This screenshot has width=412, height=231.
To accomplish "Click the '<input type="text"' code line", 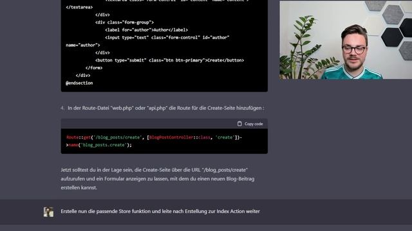I will coord(167,37).
